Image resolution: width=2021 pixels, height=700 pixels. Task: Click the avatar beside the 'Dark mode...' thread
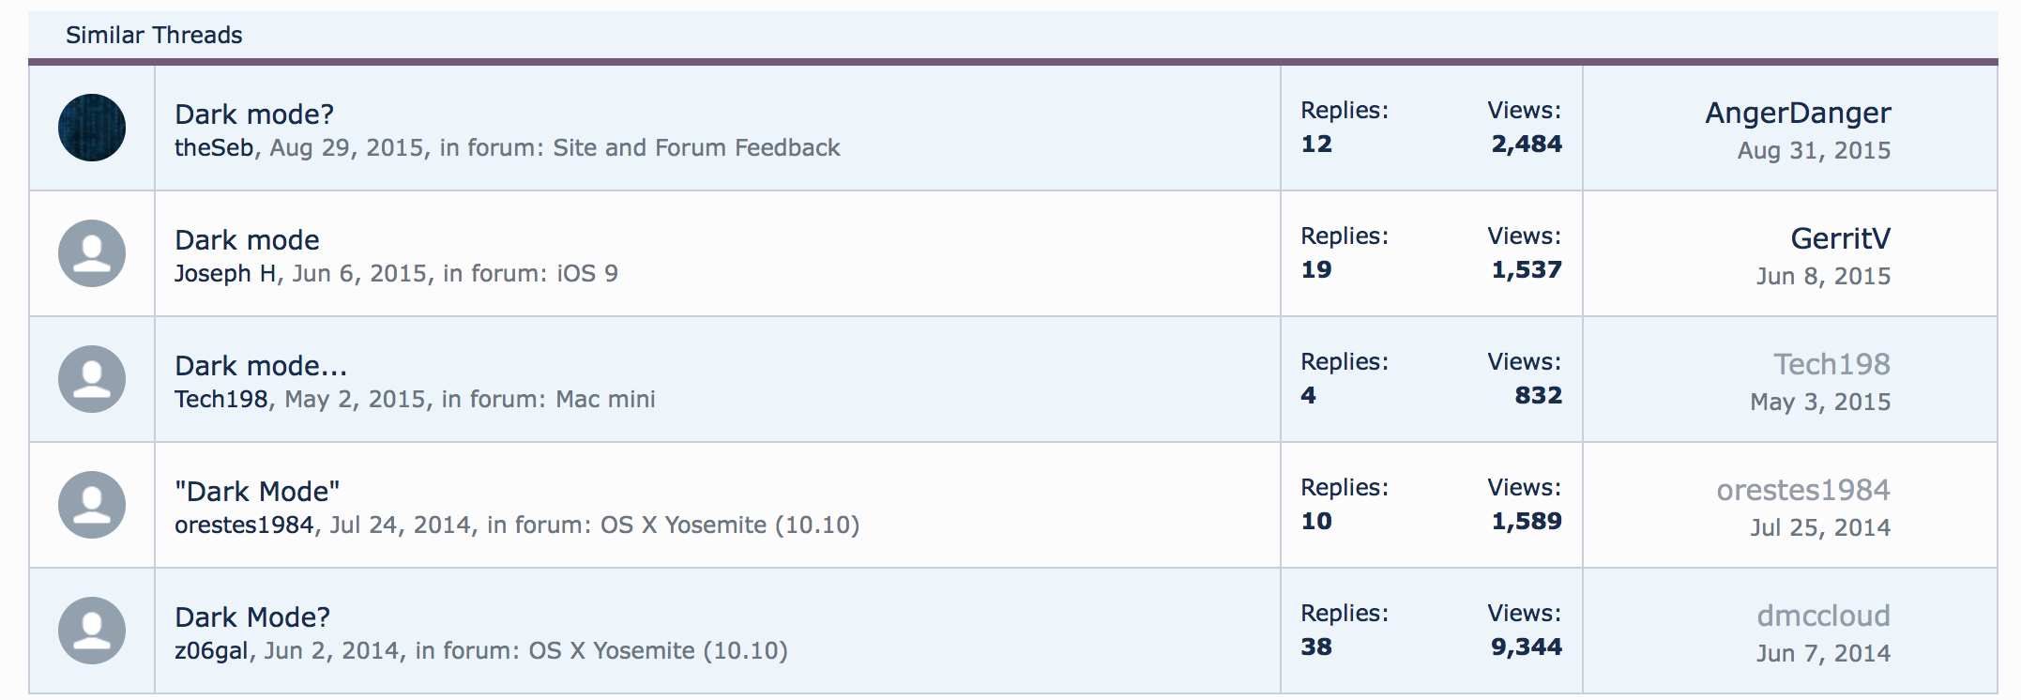(x=92, y=379)
